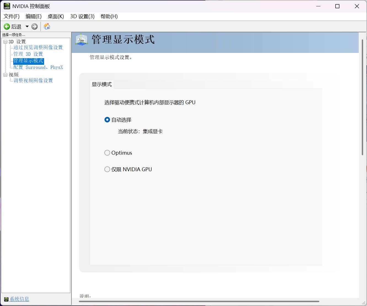367x306 pixels.
Task: Click the 视频 tree category label
Action: (14, 75)
